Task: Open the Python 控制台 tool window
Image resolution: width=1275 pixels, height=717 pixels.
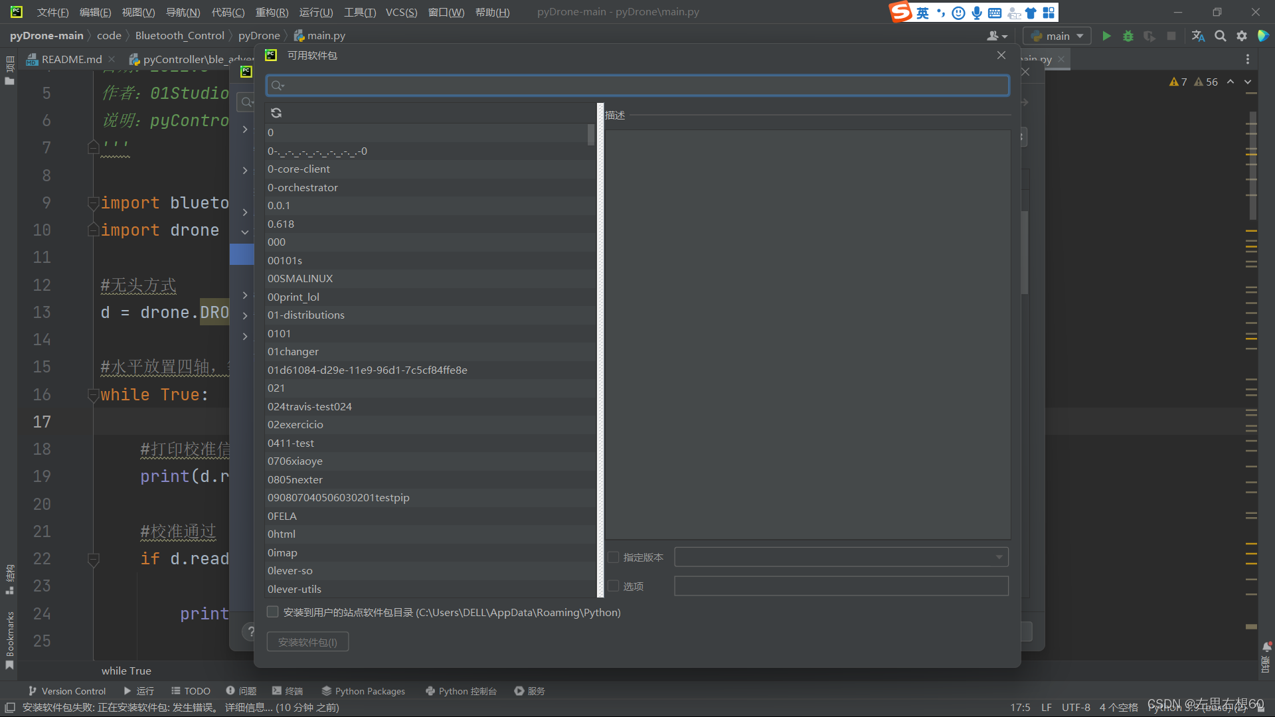Action: (x=461, y=691)
